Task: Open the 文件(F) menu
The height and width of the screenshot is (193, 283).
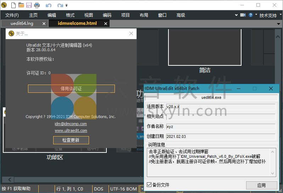Action: pos(12,15)
